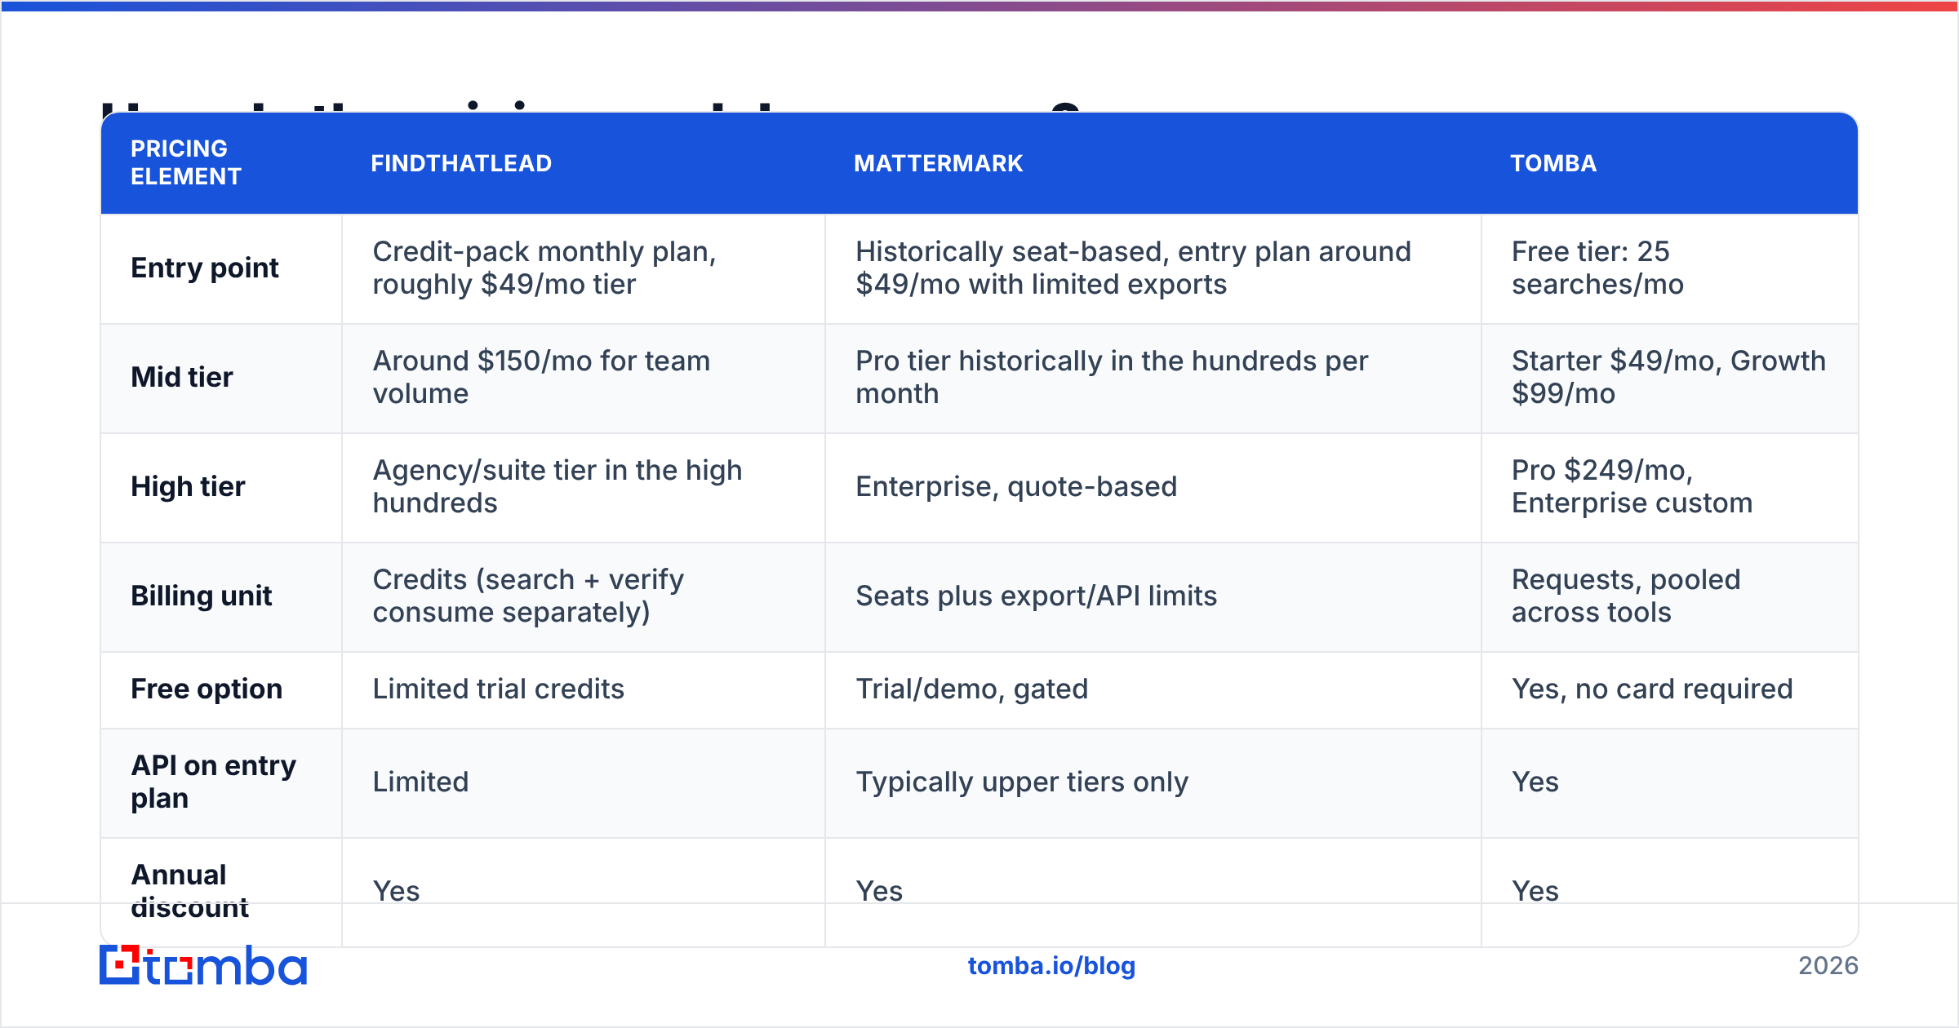Select the Annual discount row label

coord(189,891)
